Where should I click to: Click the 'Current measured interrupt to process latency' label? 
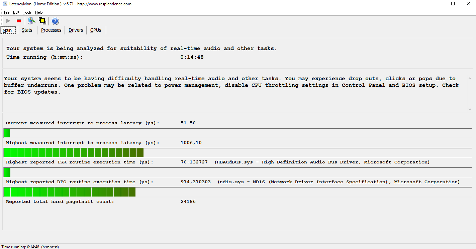(x=83, y=123)
